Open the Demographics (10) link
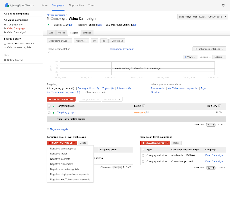 [x=88, y=88]
